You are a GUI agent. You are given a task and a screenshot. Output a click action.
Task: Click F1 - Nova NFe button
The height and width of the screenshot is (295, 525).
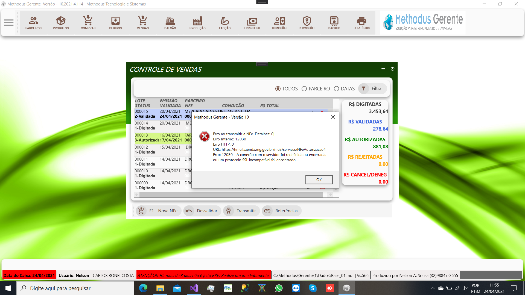click(159, 211)
